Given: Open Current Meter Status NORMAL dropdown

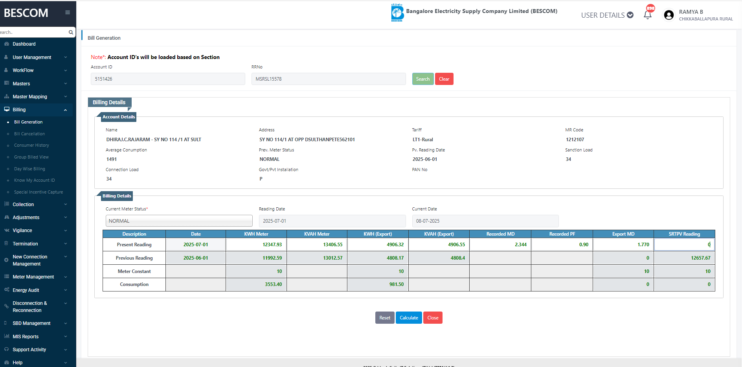Looking at the screenshot, I should point(179,221).
